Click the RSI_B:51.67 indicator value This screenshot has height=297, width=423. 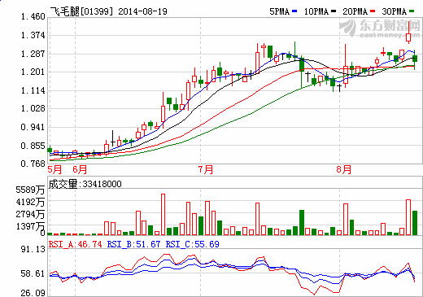pyautogui.click(x=133, y=244)
